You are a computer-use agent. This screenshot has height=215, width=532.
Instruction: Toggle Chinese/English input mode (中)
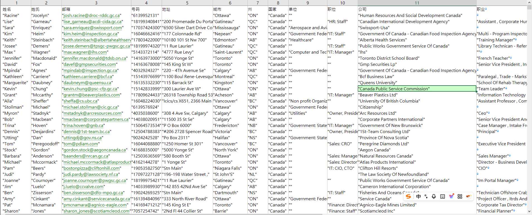tap(418, 196)
